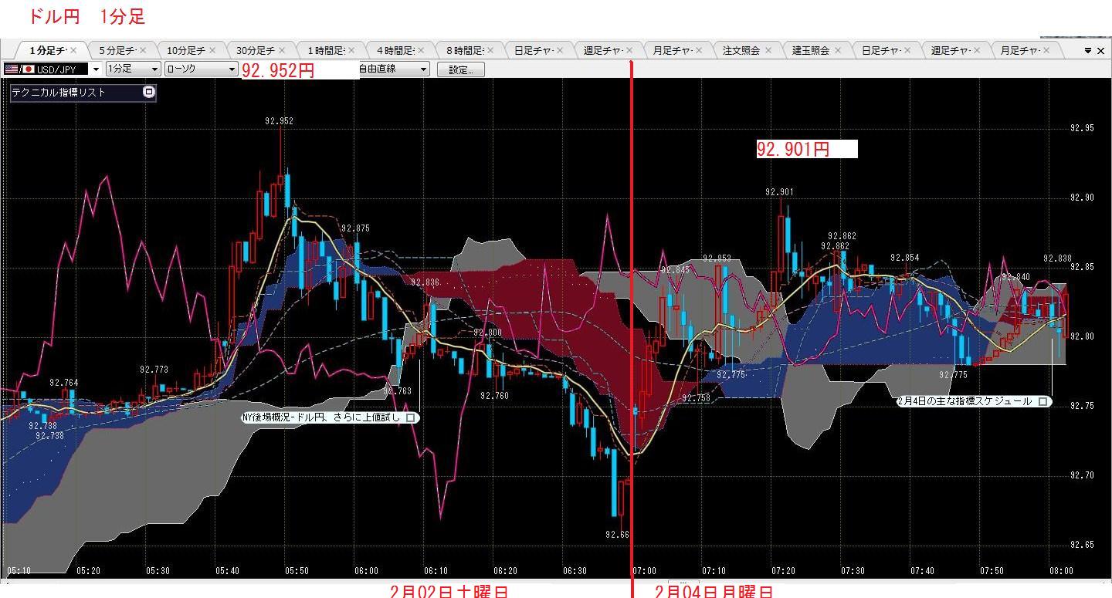This screenshot has width=1112, height=598.
Task: Open the 2月4日の主な指標スケジュール news marker
Action: (973, 401)
